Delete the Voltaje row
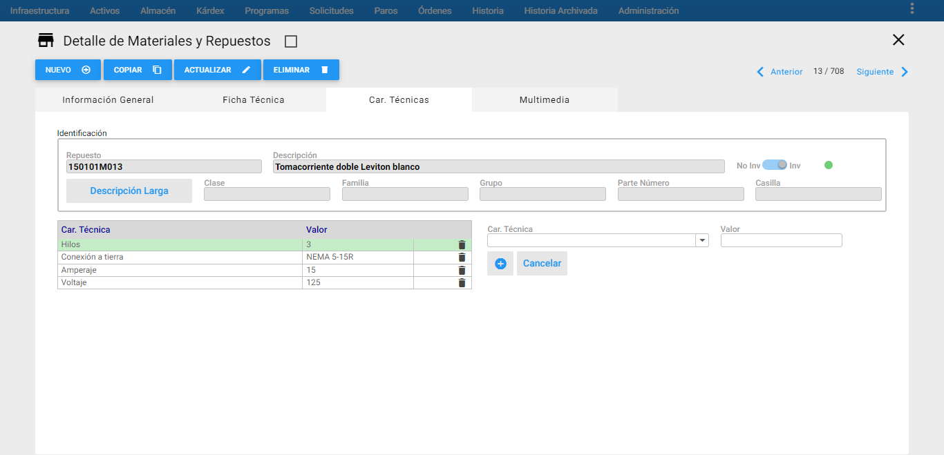 click(462, 283)
